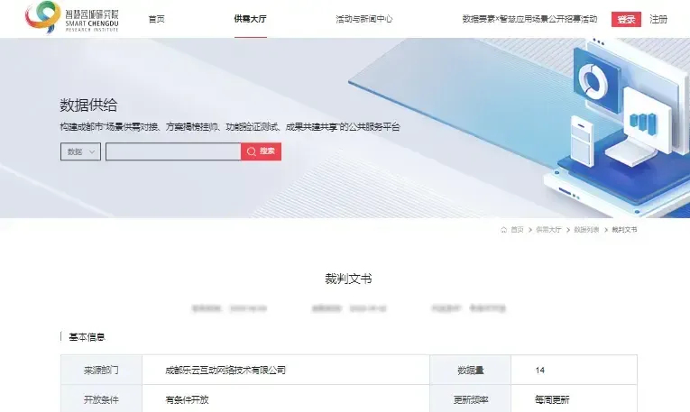Click the 数据供给 banner heading
The width and height of the screenshot is (690, 412).
pos(88,105)
